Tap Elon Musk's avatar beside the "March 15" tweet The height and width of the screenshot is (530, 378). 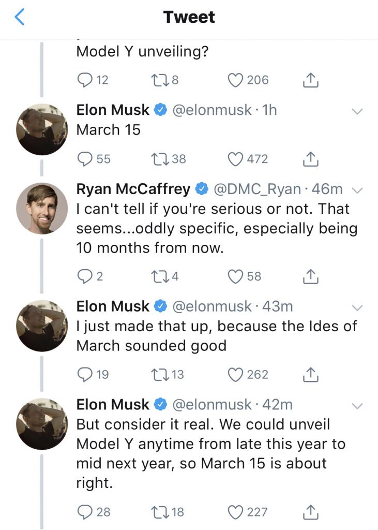tap(42, 129)
